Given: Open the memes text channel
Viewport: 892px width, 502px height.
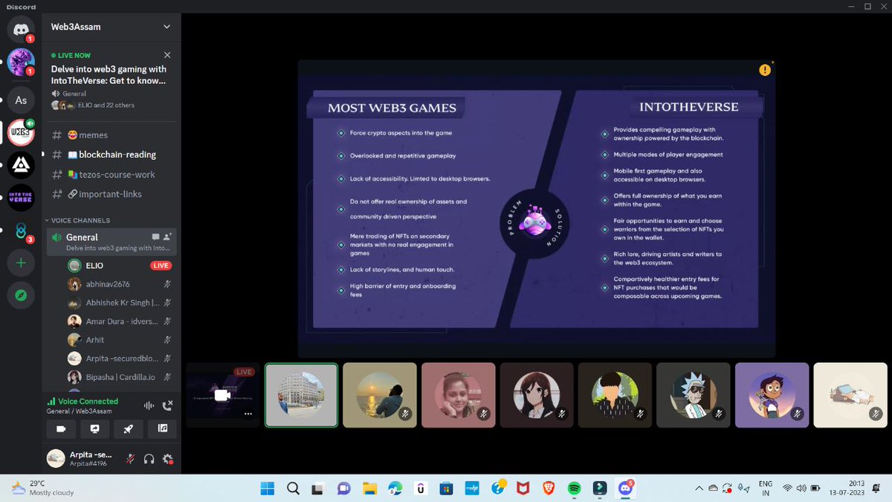Looking at the screenshot, I should coord(111,135).
